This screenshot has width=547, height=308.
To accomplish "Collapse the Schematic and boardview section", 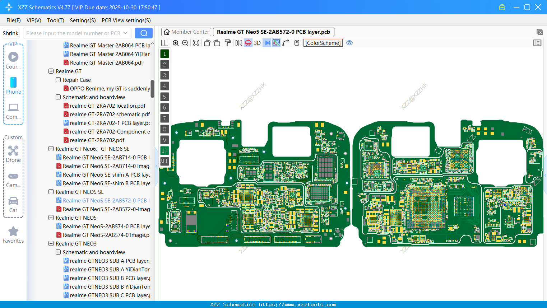I will coord(58,97).
